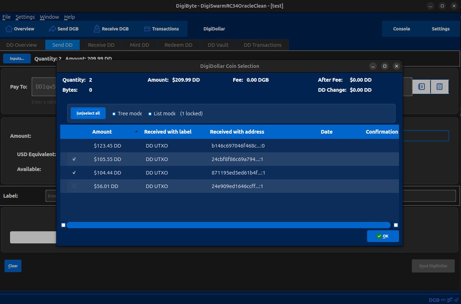Uncheck the $104.44 DD coin

[74, 173]
